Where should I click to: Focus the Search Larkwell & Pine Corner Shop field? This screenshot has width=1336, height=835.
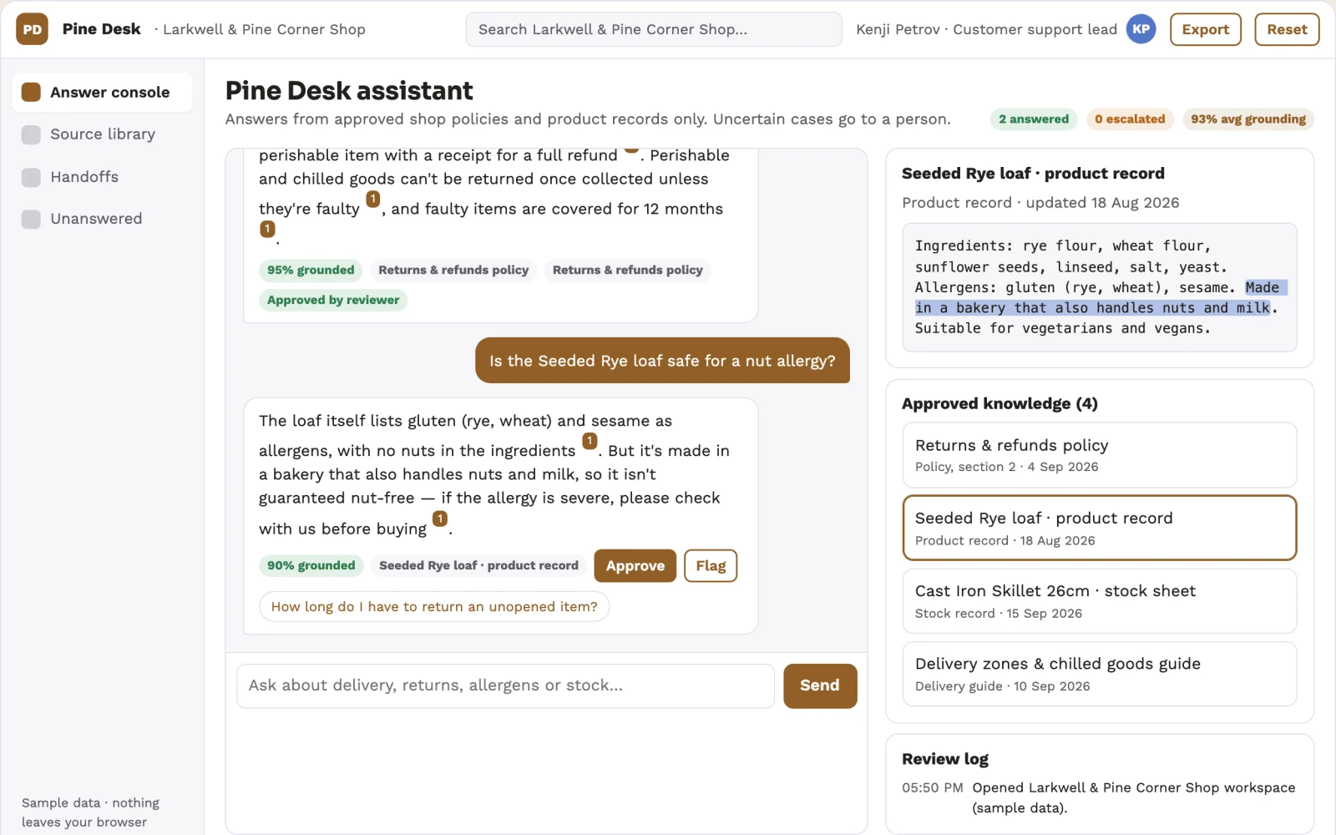pyautogui.click(x=654, y=29)
